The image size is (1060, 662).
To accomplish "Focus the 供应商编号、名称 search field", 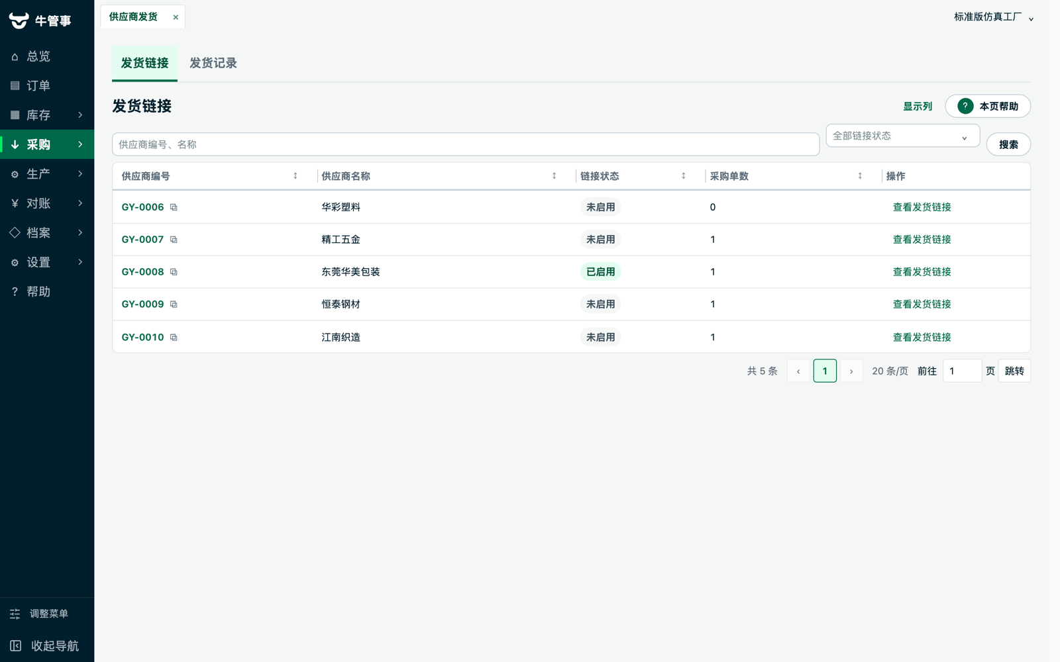I will coord(466,144).
